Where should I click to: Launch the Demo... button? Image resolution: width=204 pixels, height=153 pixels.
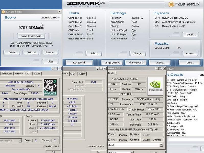point(190,62)
